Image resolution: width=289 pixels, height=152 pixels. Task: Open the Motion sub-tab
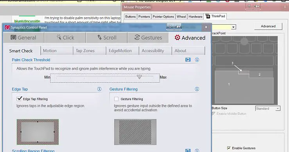(x=57, y=51)
